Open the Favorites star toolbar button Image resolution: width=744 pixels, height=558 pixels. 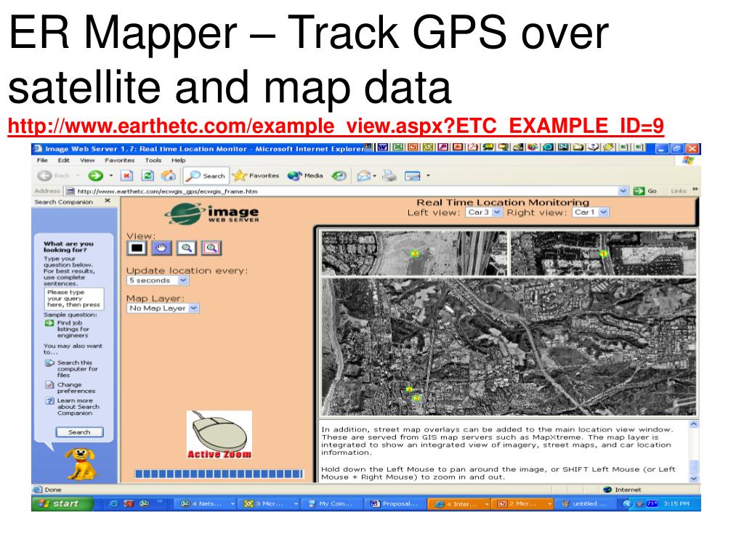[256, 176]
